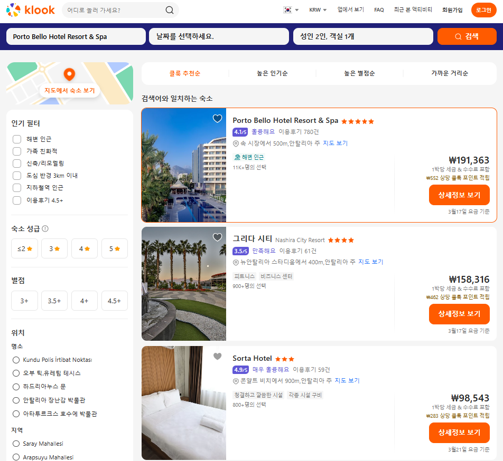Select the 높은 인기순 sort tab

(272, 73)
